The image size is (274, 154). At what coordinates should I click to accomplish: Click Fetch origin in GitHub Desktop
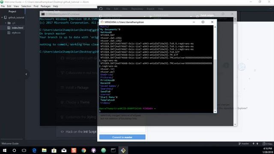tap(207, 15)
